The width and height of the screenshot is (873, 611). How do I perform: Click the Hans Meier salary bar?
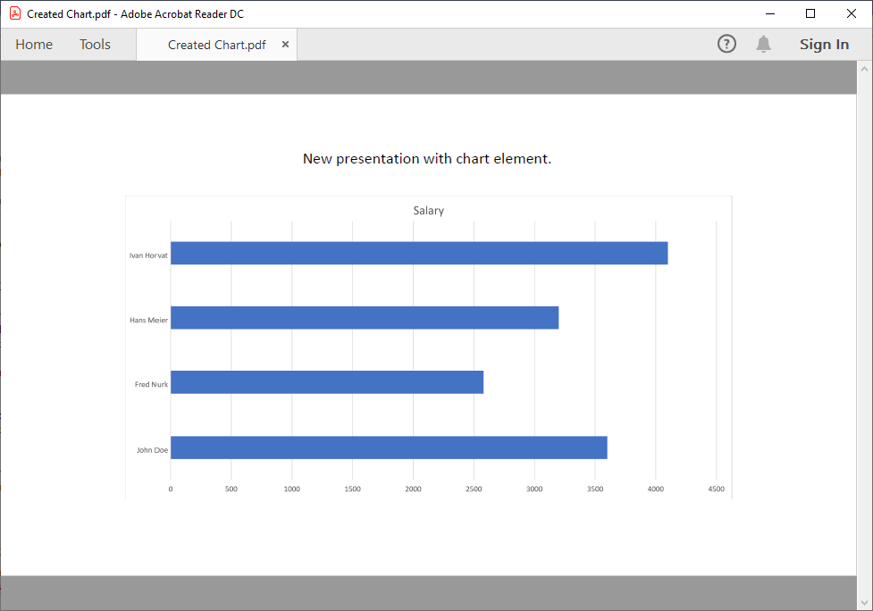point(364,317)
